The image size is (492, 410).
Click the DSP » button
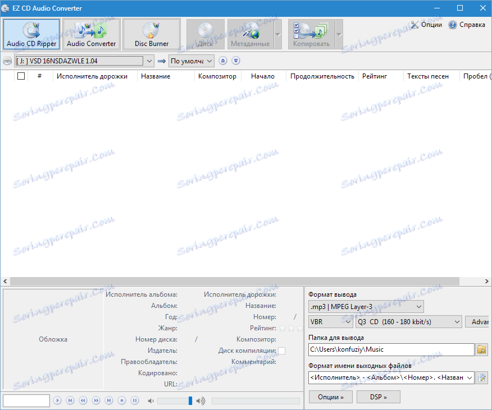pos(378,397)
